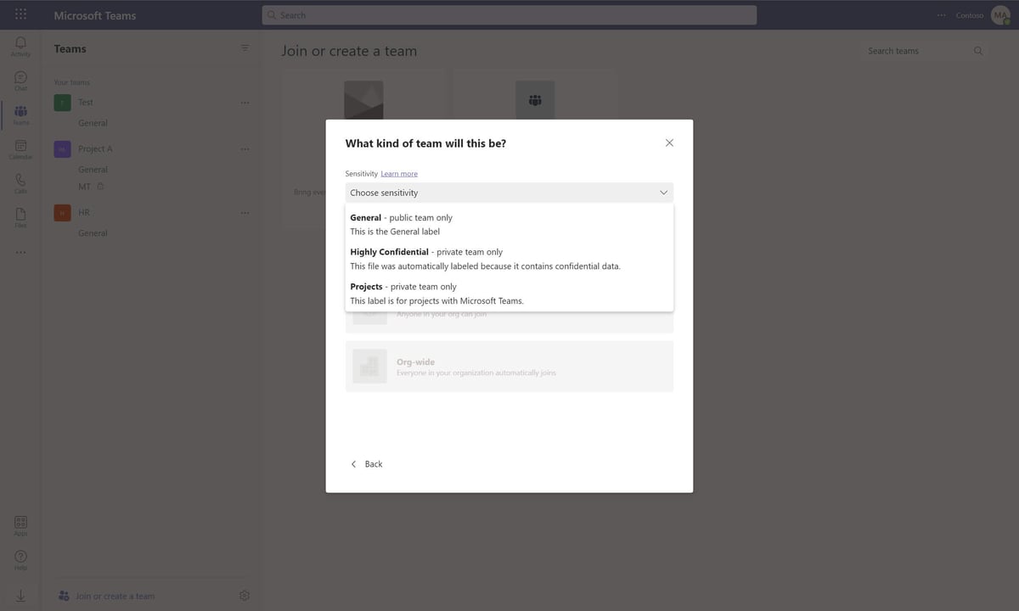Viewport: 1019px width, 611px height.
Task: Go Back in the team creation dialog
Action: pos(366,463)
